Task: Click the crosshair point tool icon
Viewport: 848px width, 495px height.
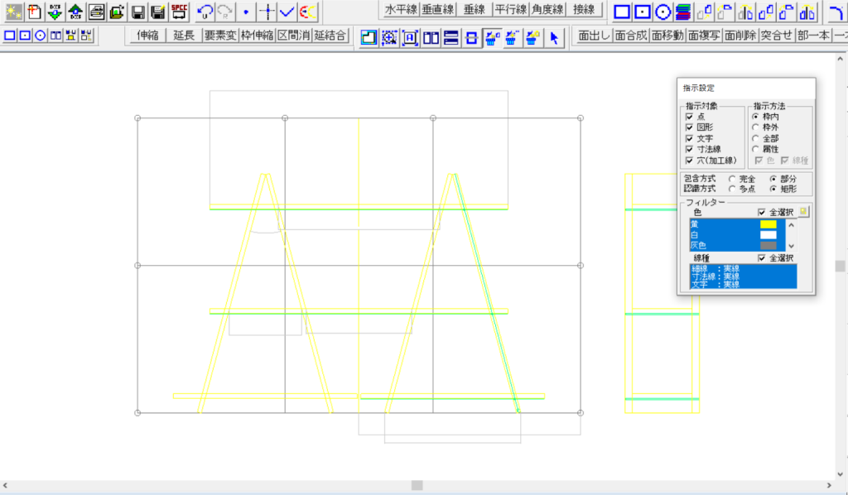Action: [x=266, y=12]
